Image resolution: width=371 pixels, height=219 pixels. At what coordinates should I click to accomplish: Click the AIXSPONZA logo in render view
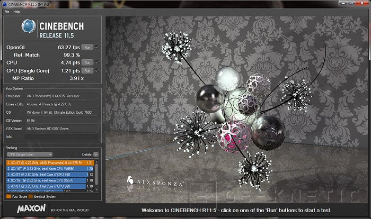[x=155, y=181]
